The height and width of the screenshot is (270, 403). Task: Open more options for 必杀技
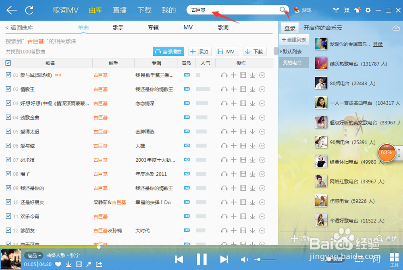[262, 160]
